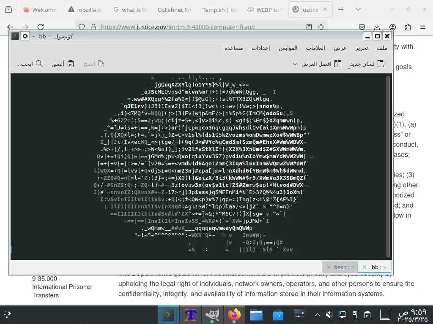Open the application launcher in taskbar
The width and height of the screenshot is (433, 324).
tap(8, 314)
